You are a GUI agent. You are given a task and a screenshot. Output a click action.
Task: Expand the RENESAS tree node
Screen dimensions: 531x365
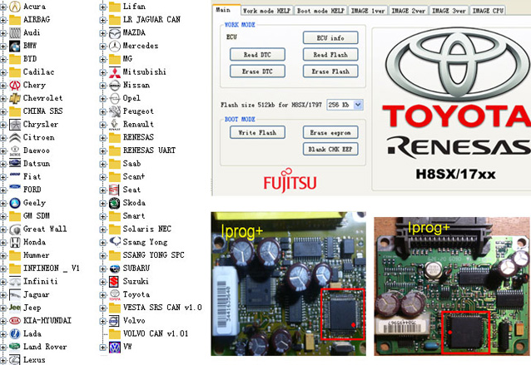pos(103,138)
